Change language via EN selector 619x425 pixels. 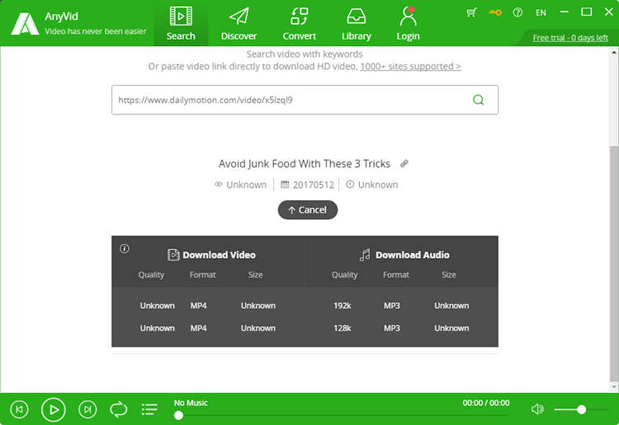click(x=541, y=12)
